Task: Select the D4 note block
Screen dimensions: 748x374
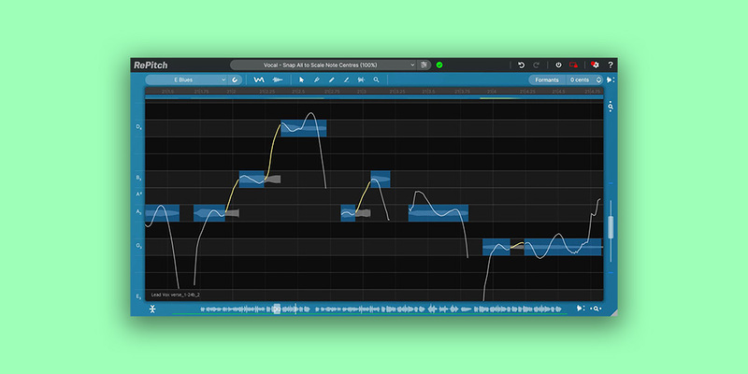Action: [x=304, y=128]
